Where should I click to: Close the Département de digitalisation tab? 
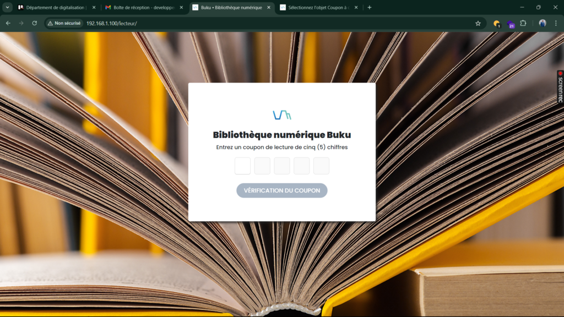[94, 7]
